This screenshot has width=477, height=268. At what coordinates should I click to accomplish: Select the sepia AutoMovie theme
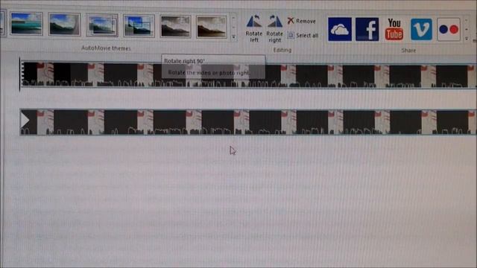(212, 27)
